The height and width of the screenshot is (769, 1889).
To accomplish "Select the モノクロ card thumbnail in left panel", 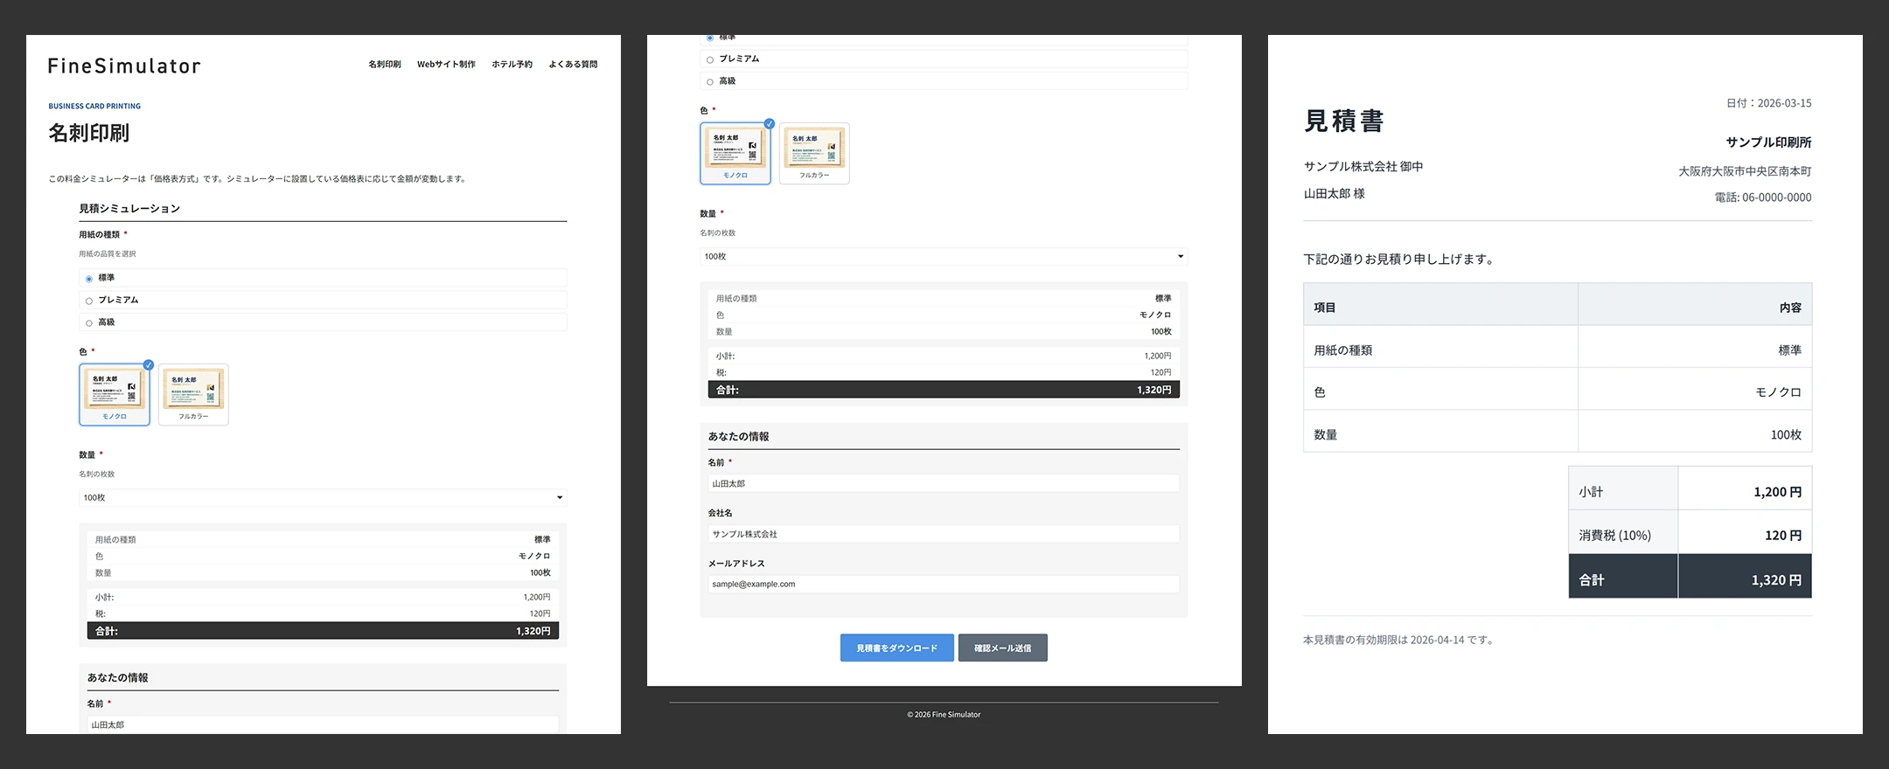I will pos(115,394).
